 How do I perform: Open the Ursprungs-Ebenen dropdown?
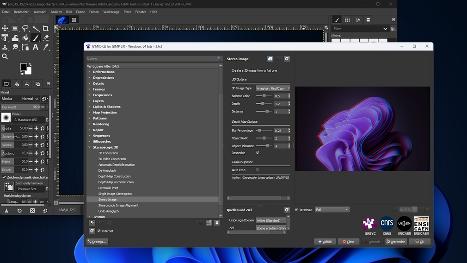[271, 220]
